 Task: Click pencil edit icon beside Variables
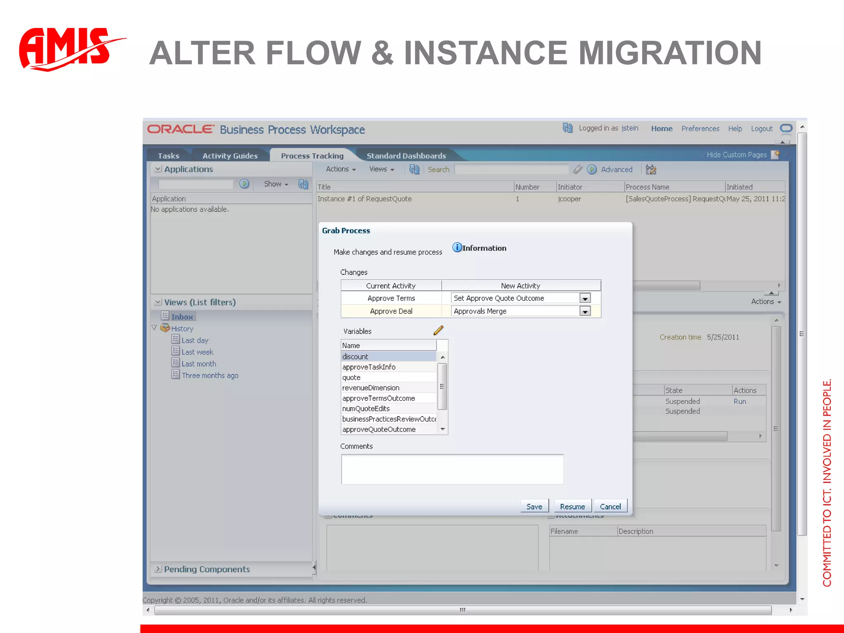coord(438,330)
